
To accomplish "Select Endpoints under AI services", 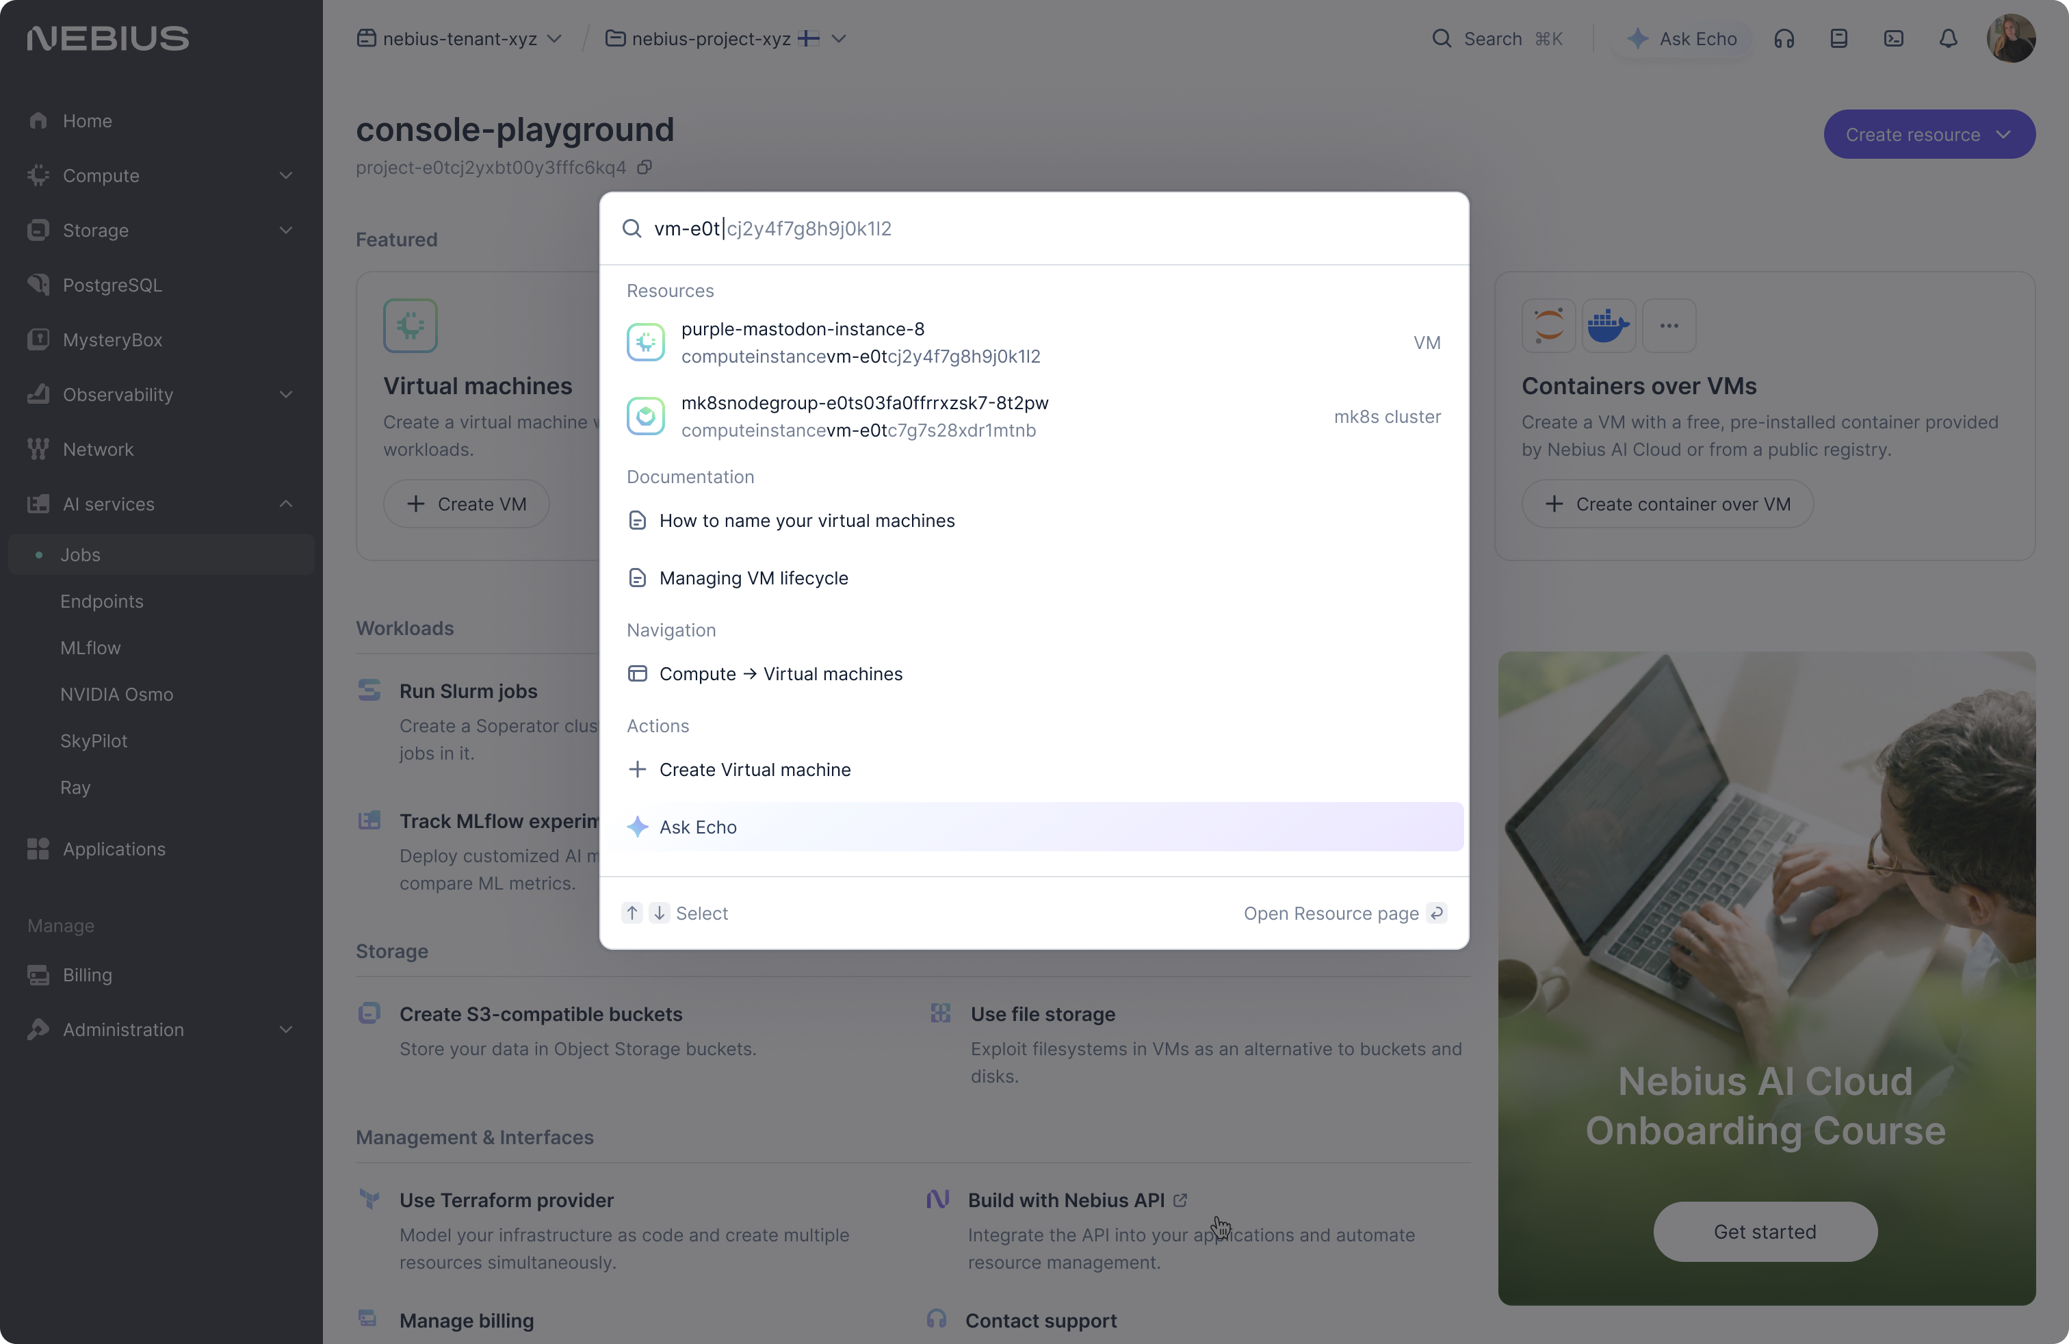I will point(102,602).
